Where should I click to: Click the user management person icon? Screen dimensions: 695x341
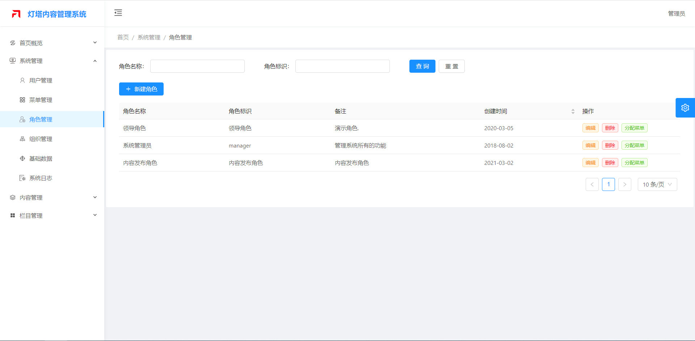coord(22,80)
